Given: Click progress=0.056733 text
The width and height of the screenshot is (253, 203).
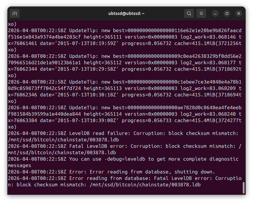Looking at the screenshot, I should (x=147, y=121).
